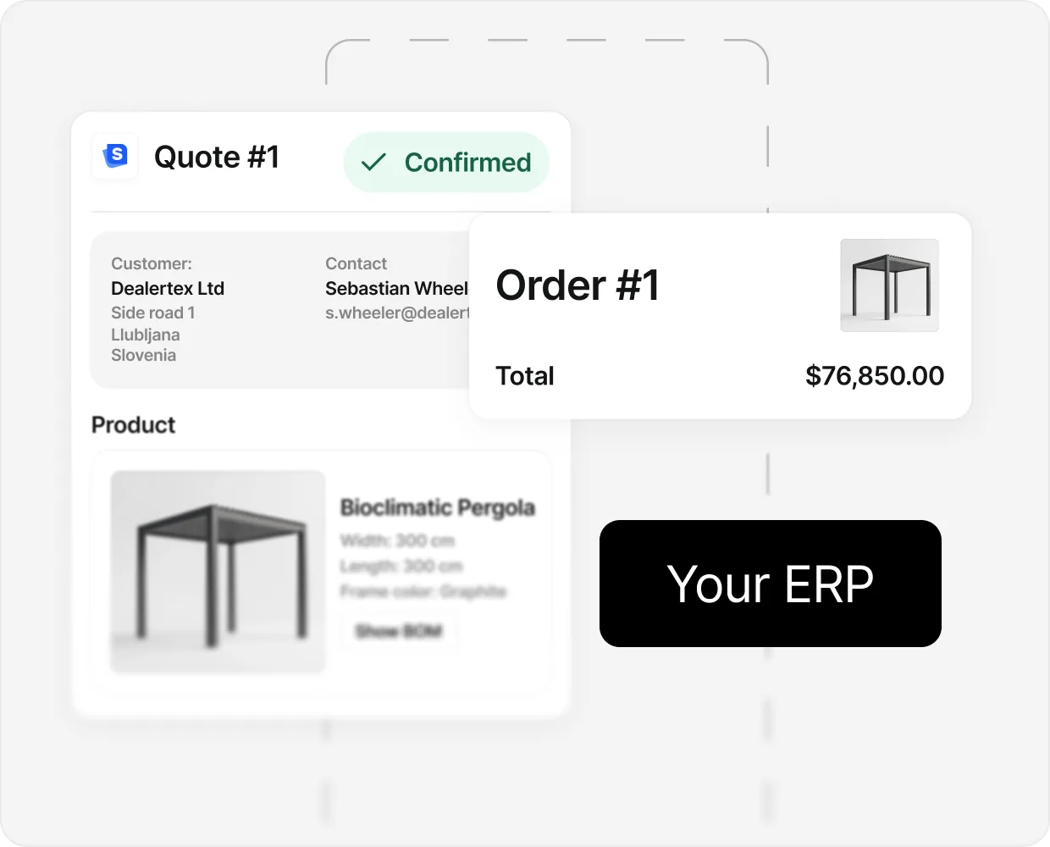Screen dimensions: 1050x847
Task: Click the Bioclimatic Pergola product name
Action: 438,507
